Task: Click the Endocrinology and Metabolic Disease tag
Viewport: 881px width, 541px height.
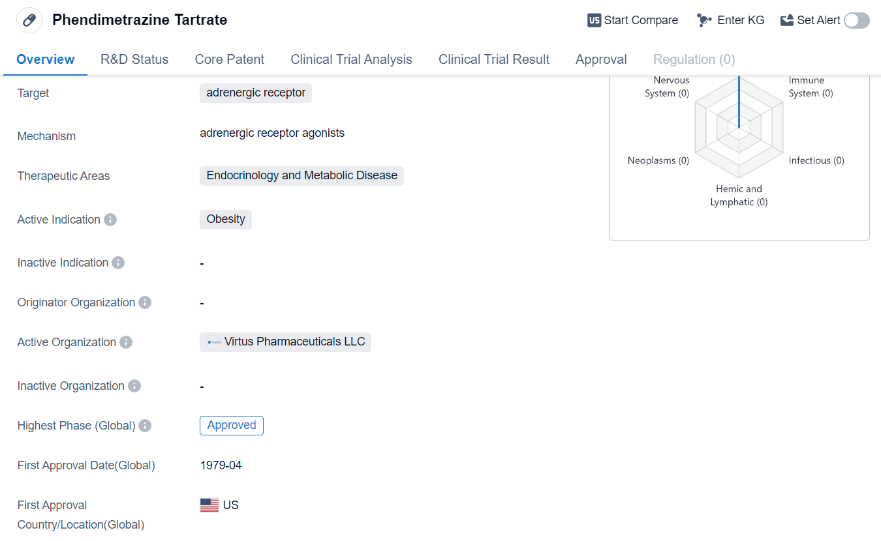Action: point(301,176)
